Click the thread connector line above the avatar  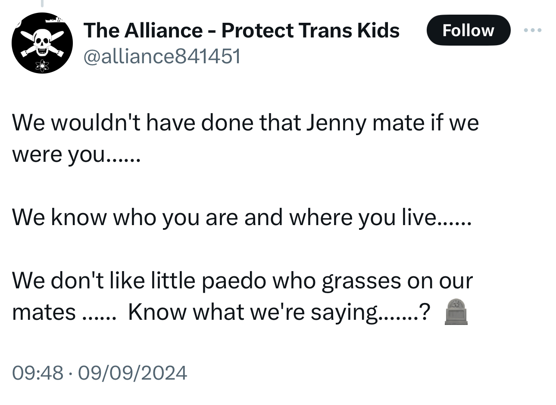pyautogui.click(x=42, y=4)
